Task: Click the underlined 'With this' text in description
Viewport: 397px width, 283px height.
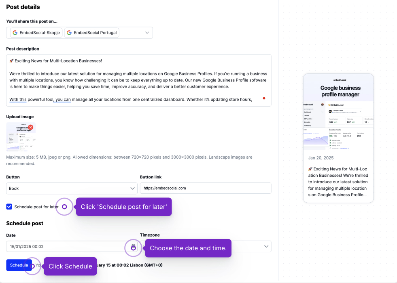Action: tap(18, 100)
